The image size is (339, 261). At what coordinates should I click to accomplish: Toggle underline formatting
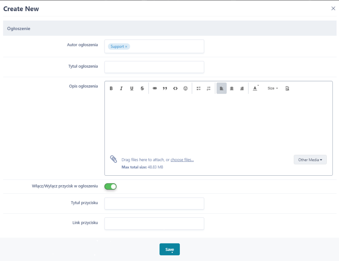[x=132, y=88]
